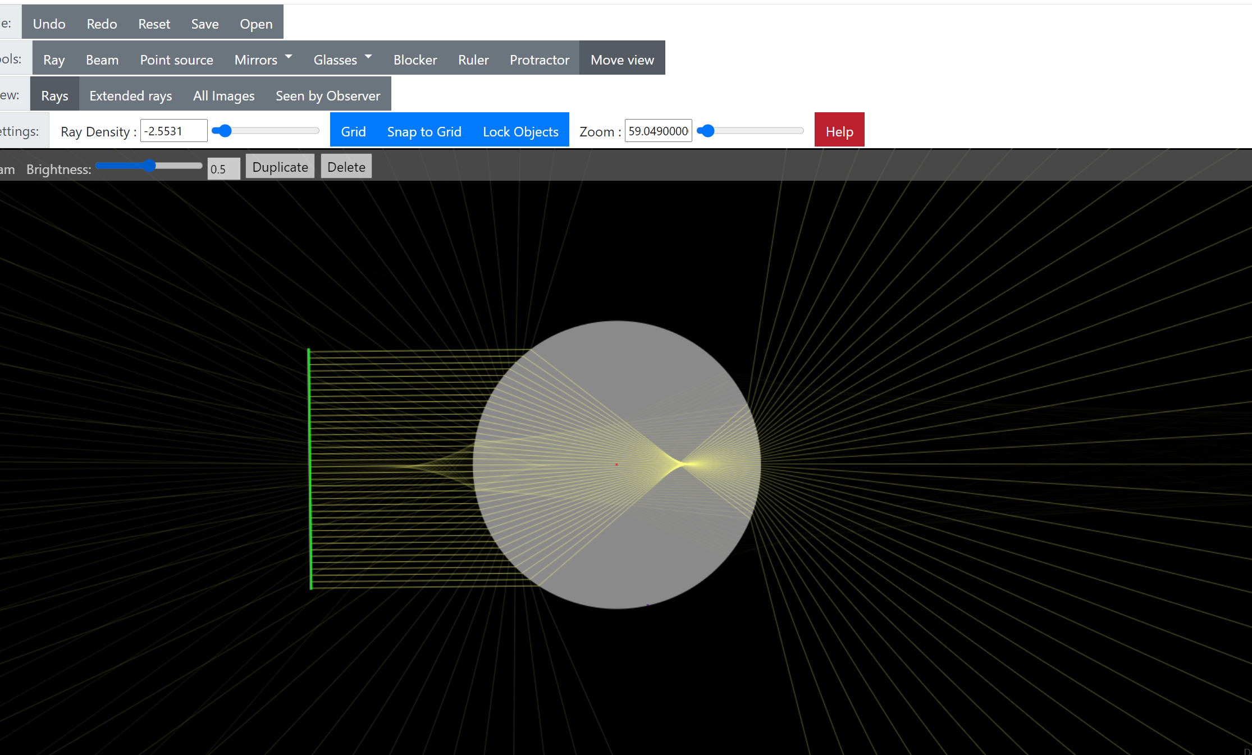Switch to All Images view
This screenshot has width=1252, height=755.
click(223, 95)
